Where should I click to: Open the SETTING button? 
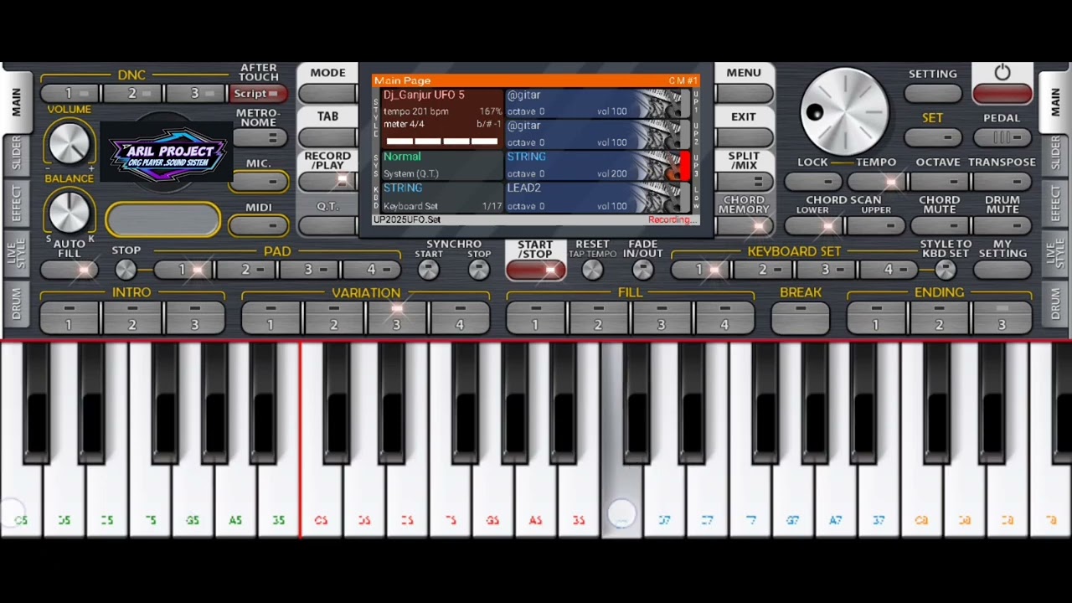point(933,94)
